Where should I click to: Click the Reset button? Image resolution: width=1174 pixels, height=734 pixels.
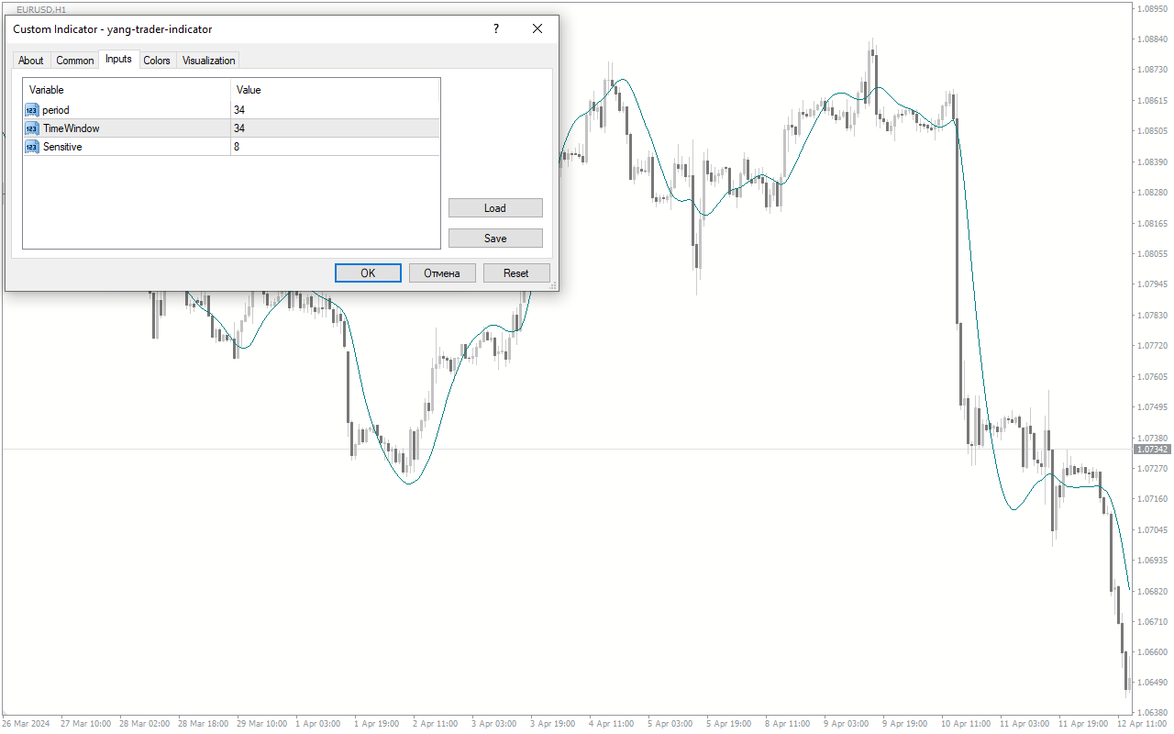pyautogui.click(x=516, y=272)
